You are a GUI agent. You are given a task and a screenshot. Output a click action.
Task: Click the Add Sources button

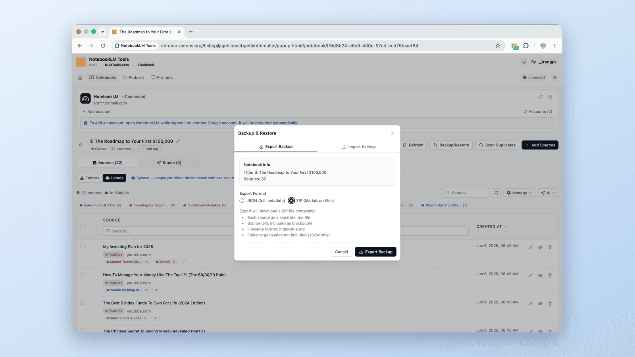[x=540, y=145]
